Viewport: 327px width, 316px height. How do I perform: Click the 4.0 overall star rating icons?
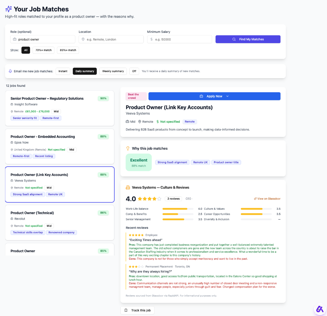click(x=149, y=199)
